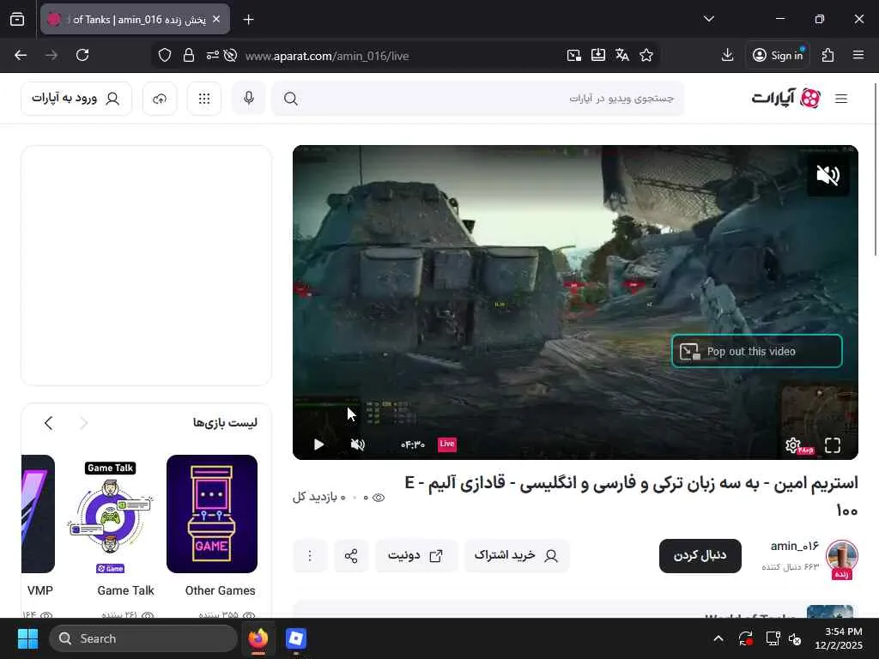Viewport: 879px width, 659px height.
Task: Open the amin_016 channel avatar
Action: click(841, 556)
